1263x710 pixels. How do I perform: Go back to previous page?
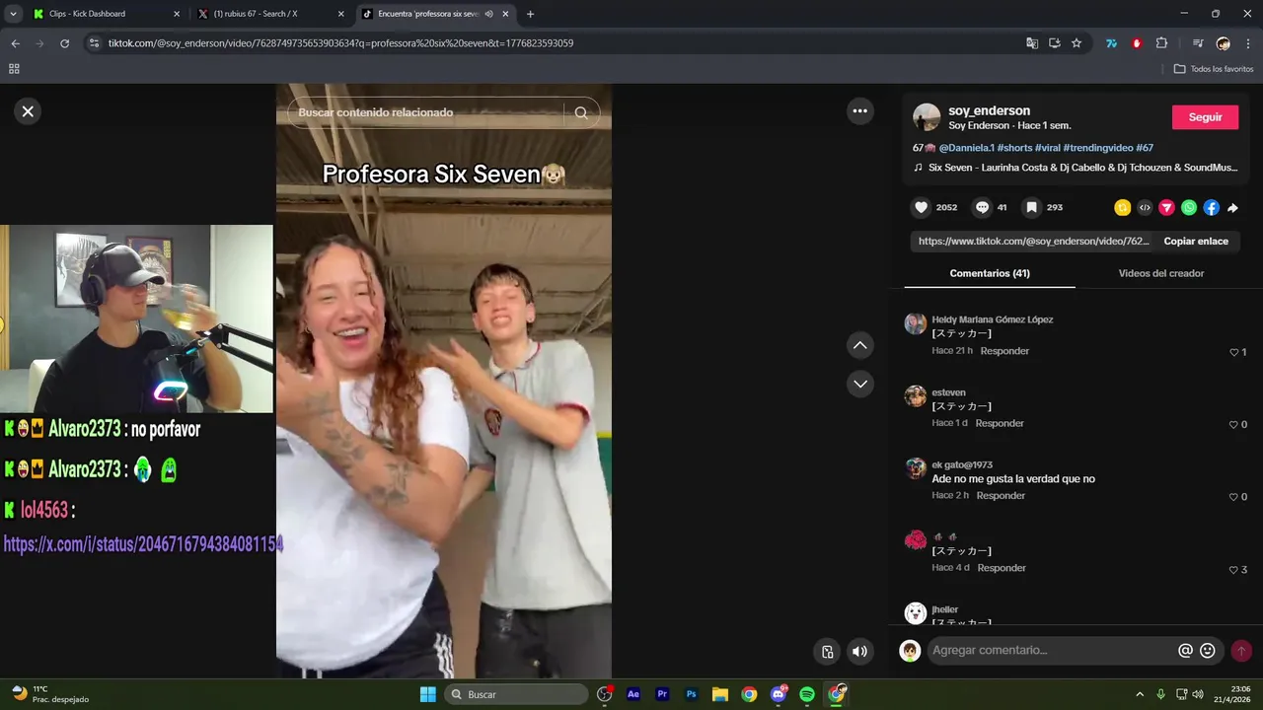pyautogui.click(x=15, y=43)
